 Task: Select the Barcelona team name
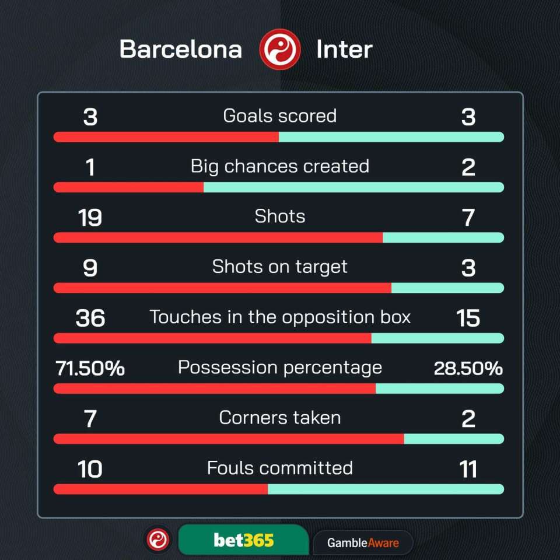click(x=181, y=50)
